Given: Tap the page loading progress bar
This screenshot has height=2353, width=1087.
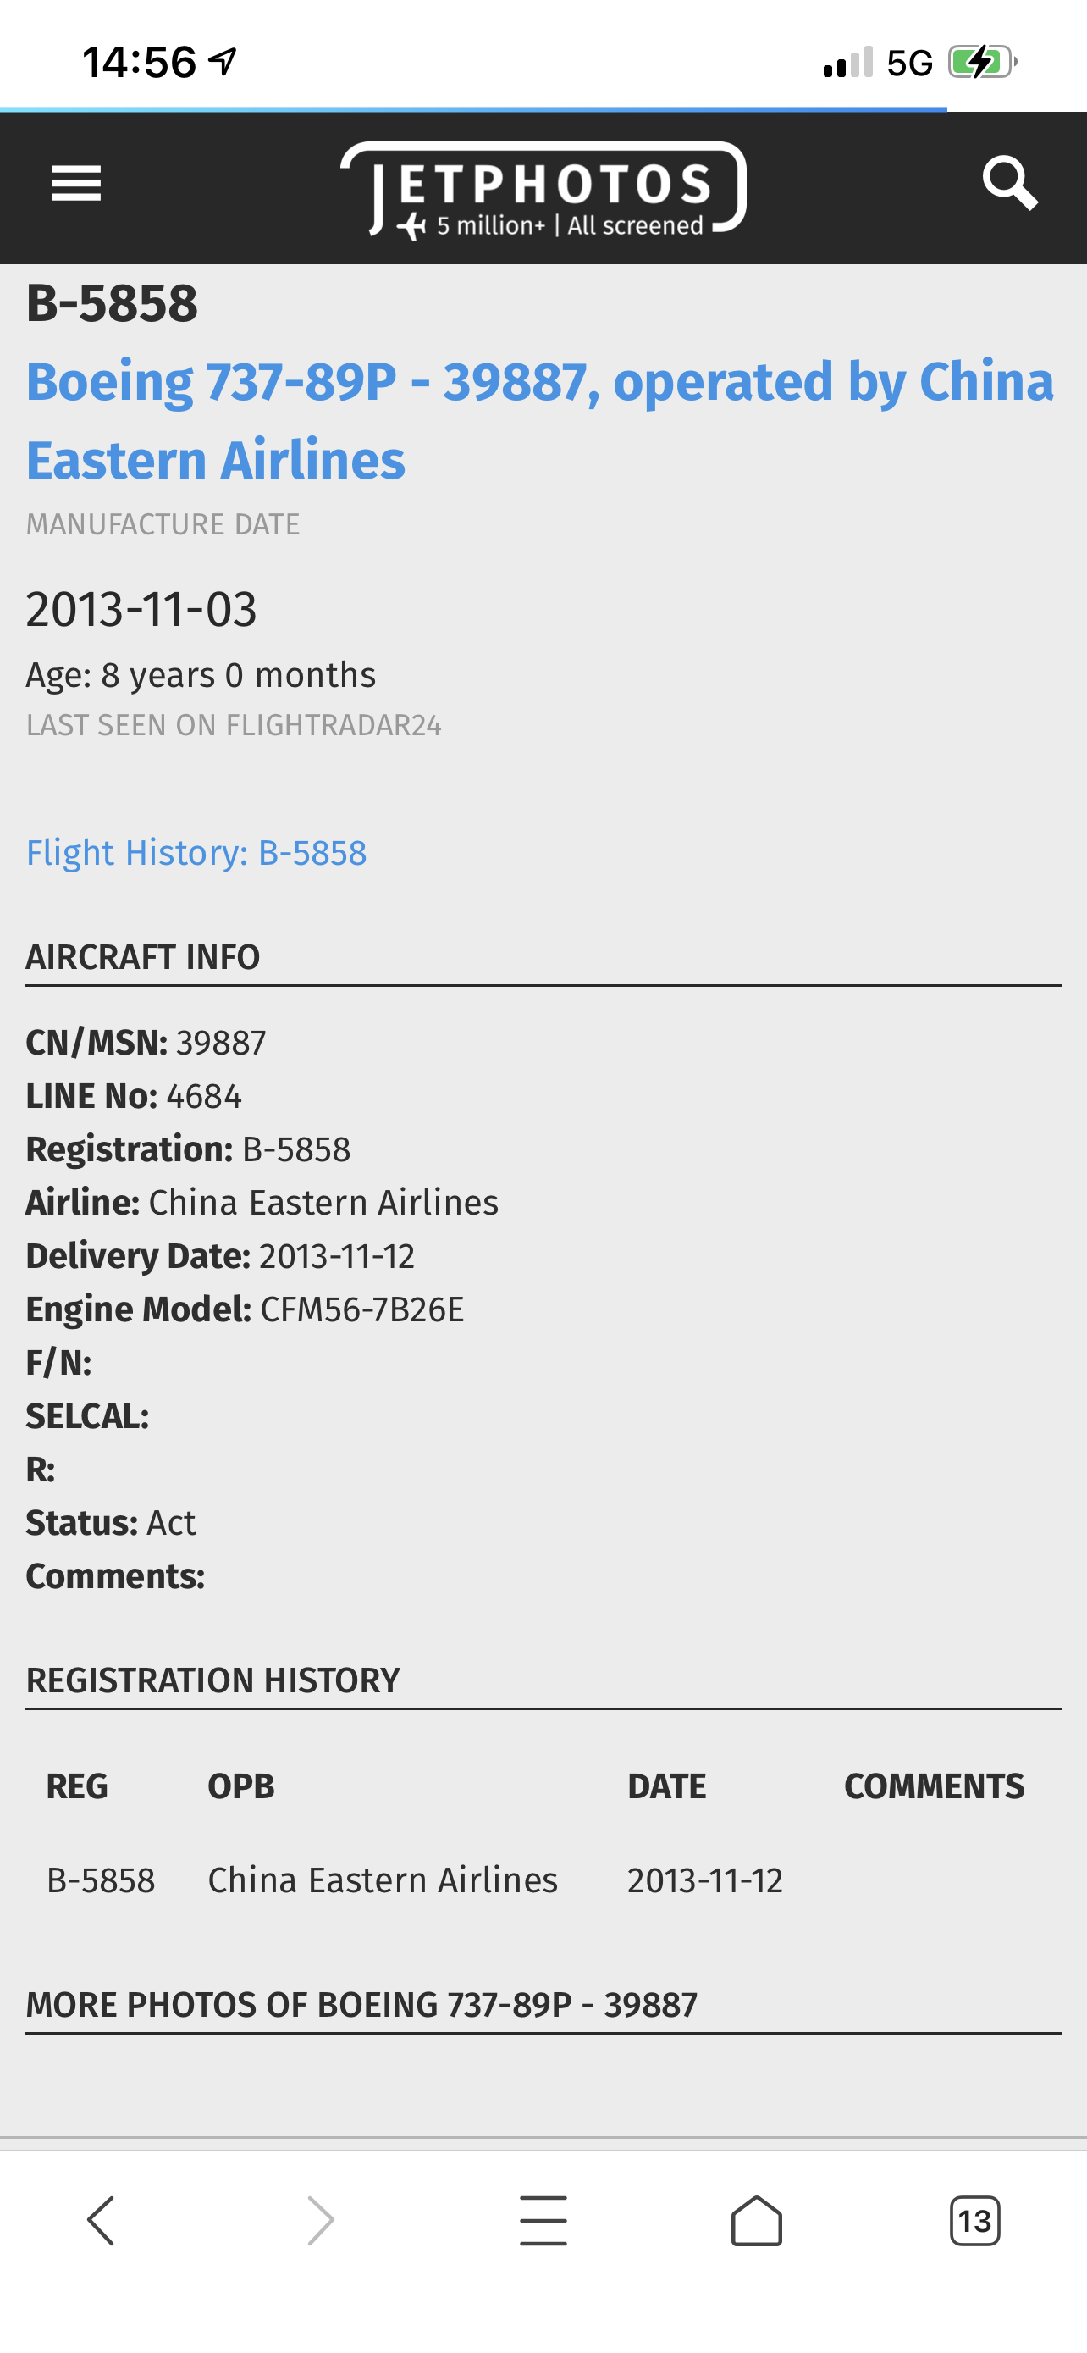Looking at the screenshot, I should click(474, 109).
